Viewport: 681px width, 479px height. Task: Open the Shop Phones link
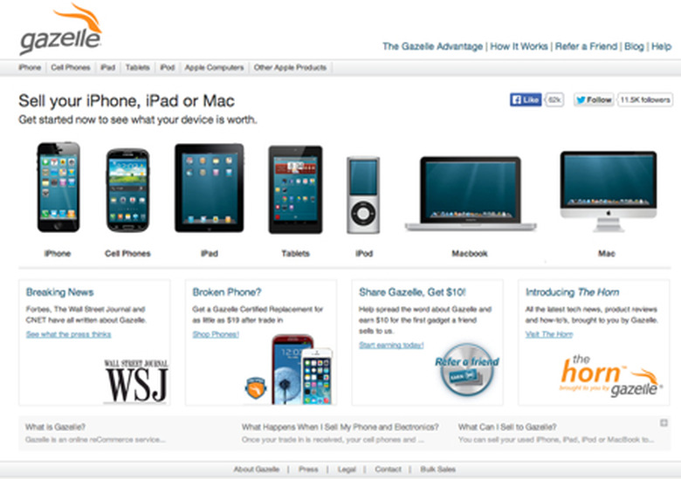click(216, 334)
